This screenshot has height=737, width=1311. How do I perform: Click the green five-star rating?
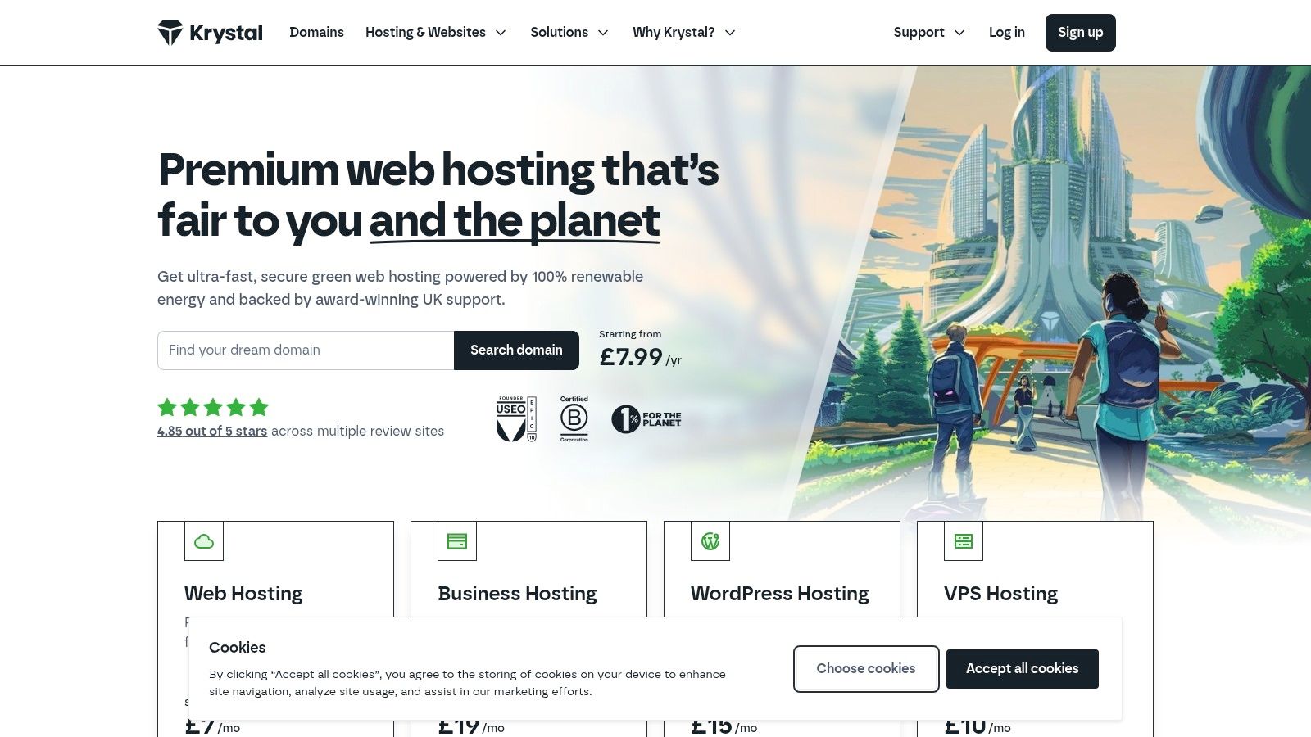pos(213,407)
